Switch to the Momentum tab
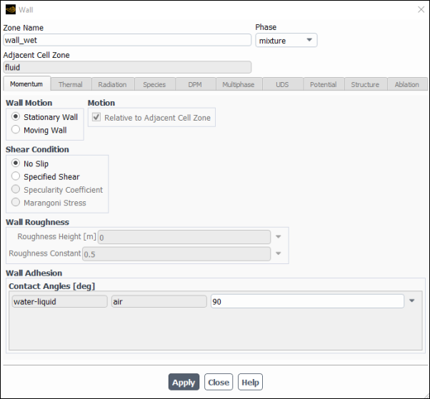 pos(26,84)
